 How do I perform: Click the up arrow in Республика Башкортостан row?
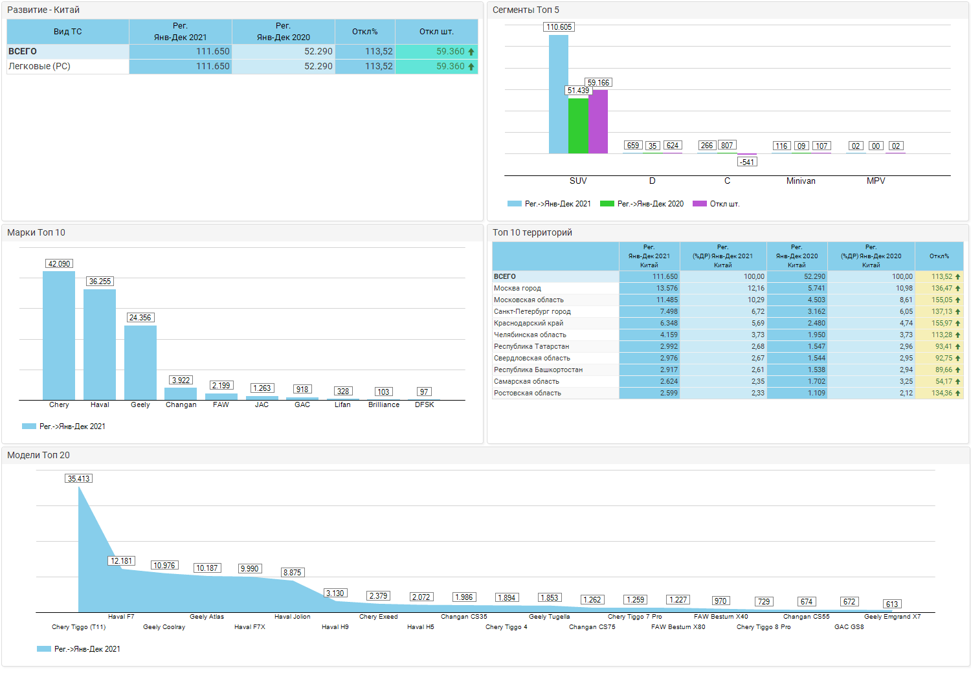coord(958,370)
